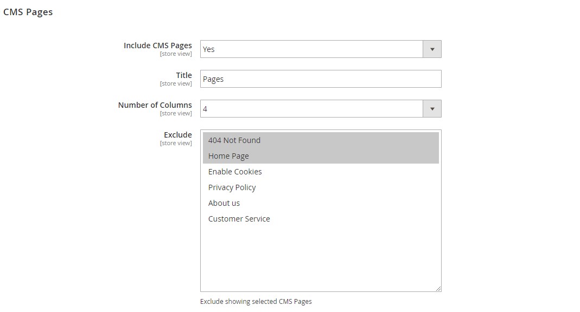The width and height of the screenshot is (580, 312).
Task: Choose Enable Cookies in the Exclude list
Action: point(235,172)
